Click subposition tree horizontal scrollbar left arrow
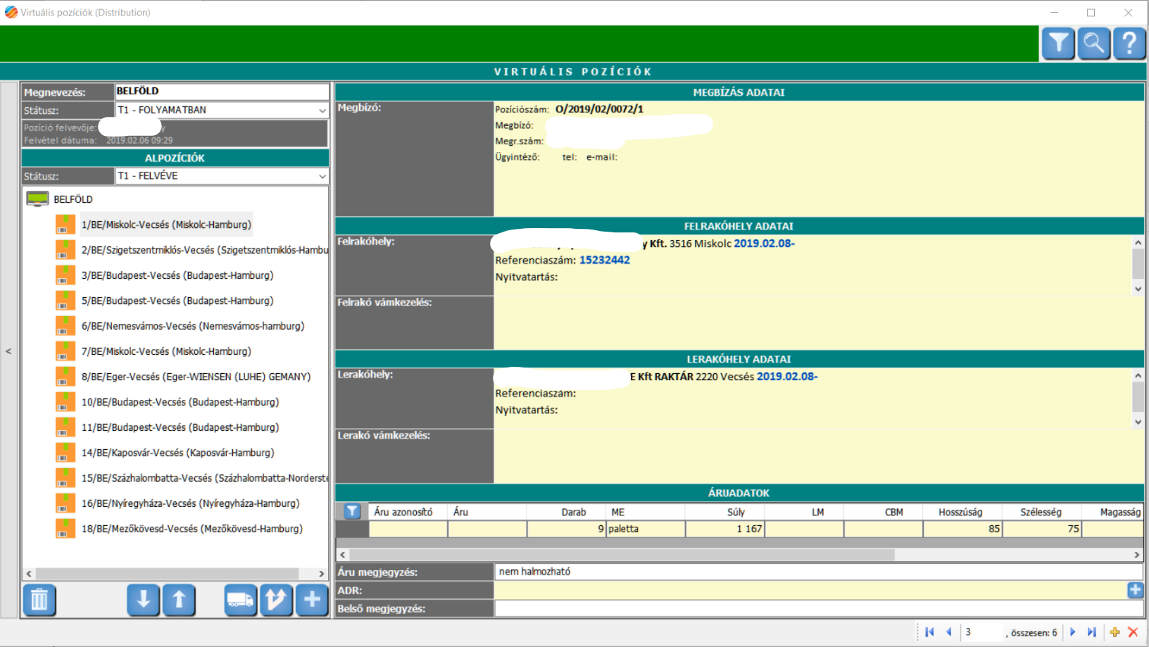 click(29, 574)
